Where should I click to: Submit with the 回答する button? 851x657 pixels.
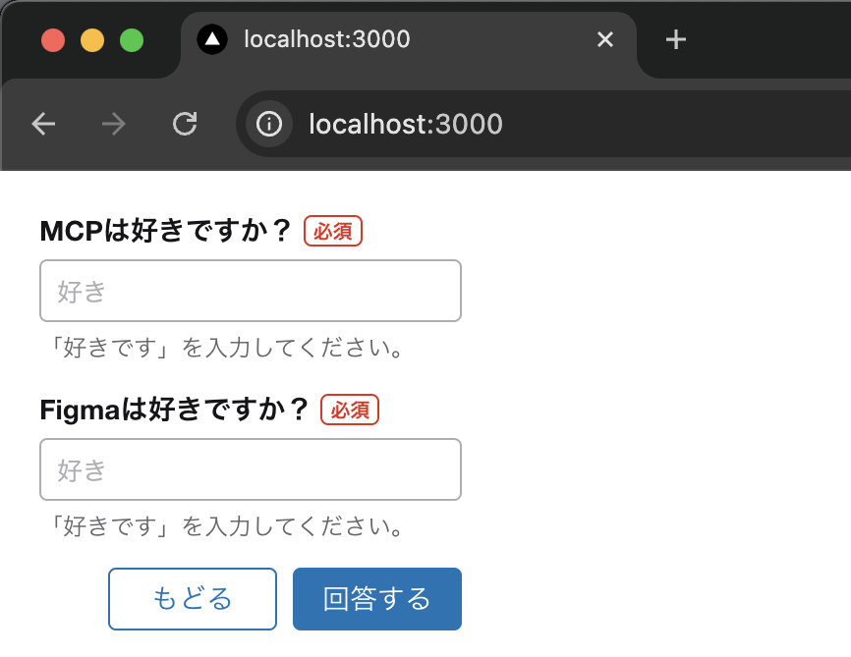tap(377, 599)
